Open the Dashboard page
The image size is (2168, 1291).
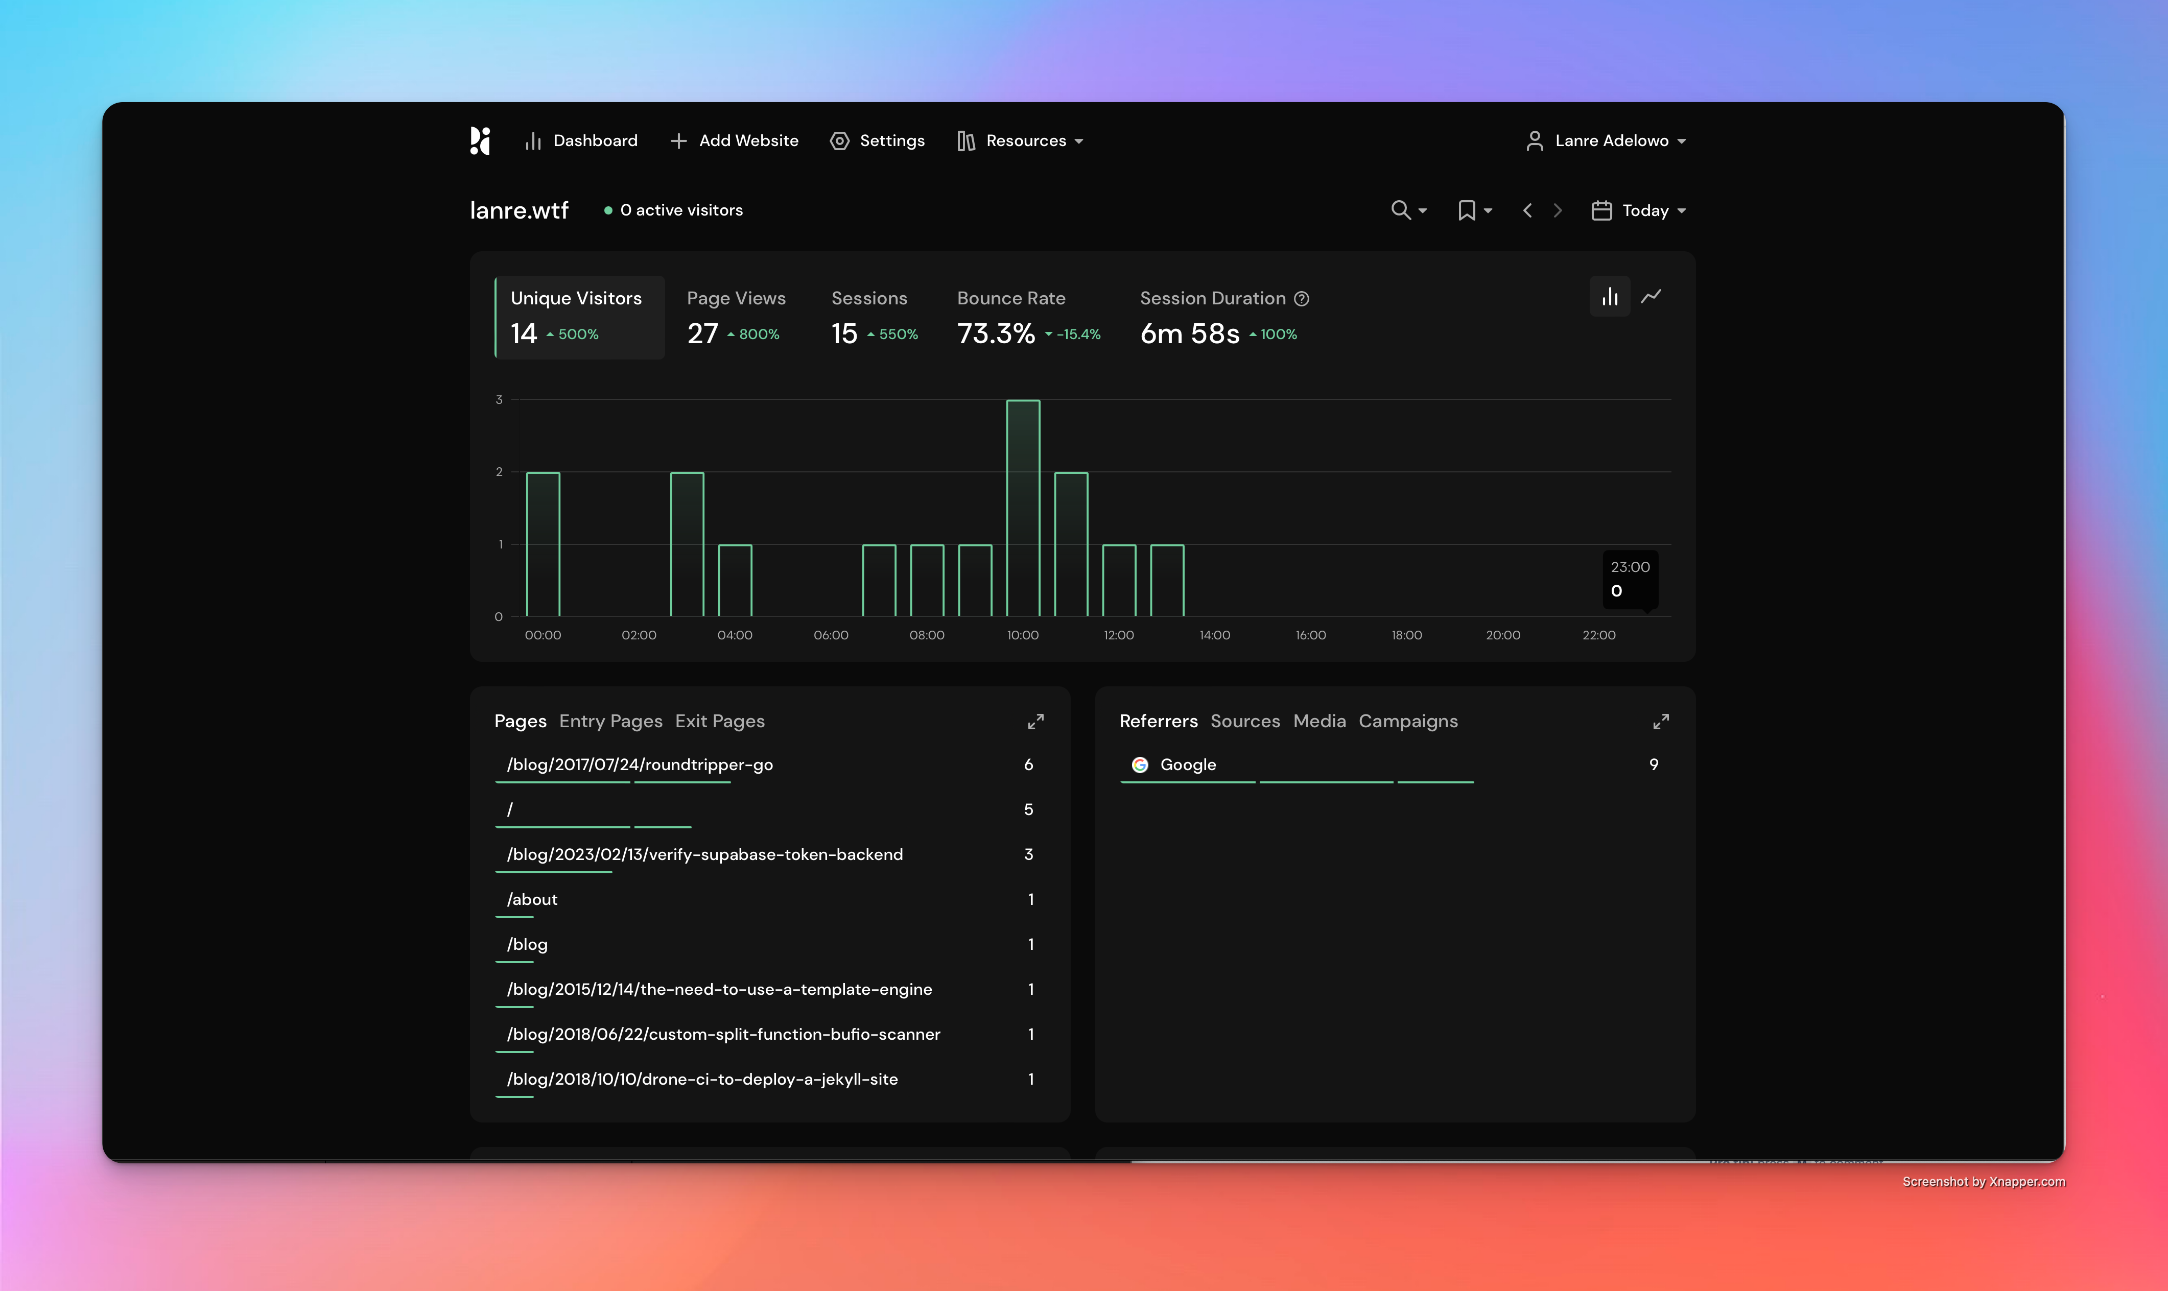point(581,141)
